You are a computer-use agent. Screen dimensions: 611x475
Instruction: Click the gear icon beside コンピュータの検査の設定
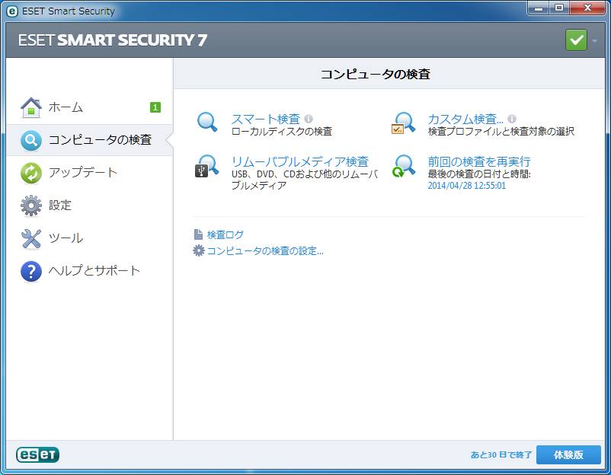click(199, 250)
